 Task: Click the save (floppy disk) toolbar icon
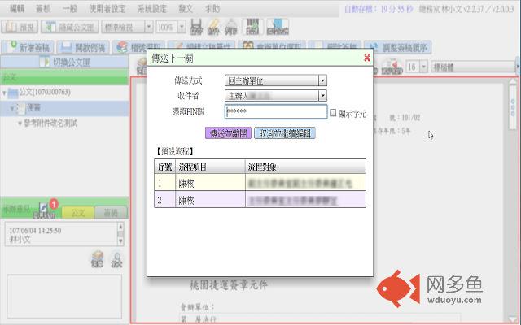point(196,27)
